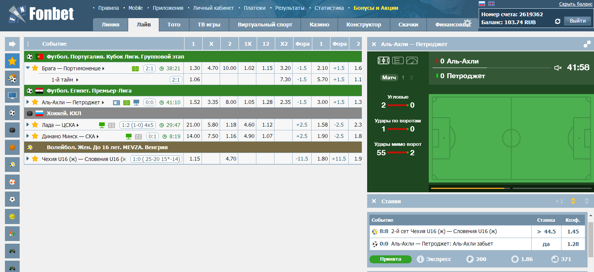594x272 pixels.
Task: Select the favorites star in the sidebar
Action: tap(12, 61)
